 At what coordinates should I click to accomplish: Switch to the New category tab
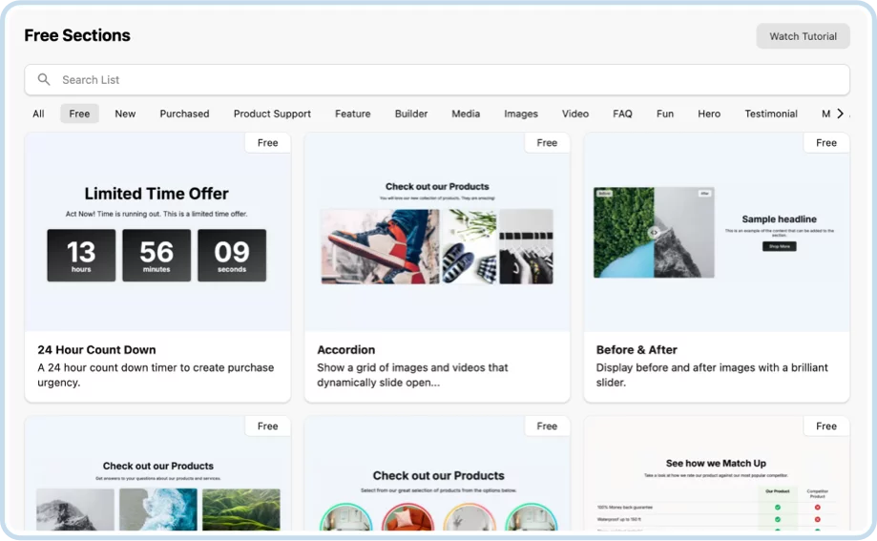125,114
